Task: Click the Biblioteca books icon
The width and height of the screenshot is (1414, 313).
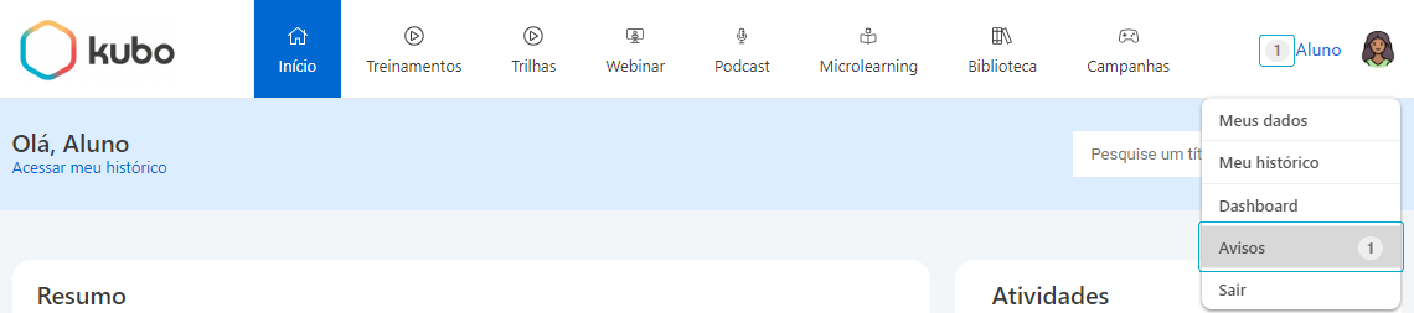Action: click(x=1002, y=36)
